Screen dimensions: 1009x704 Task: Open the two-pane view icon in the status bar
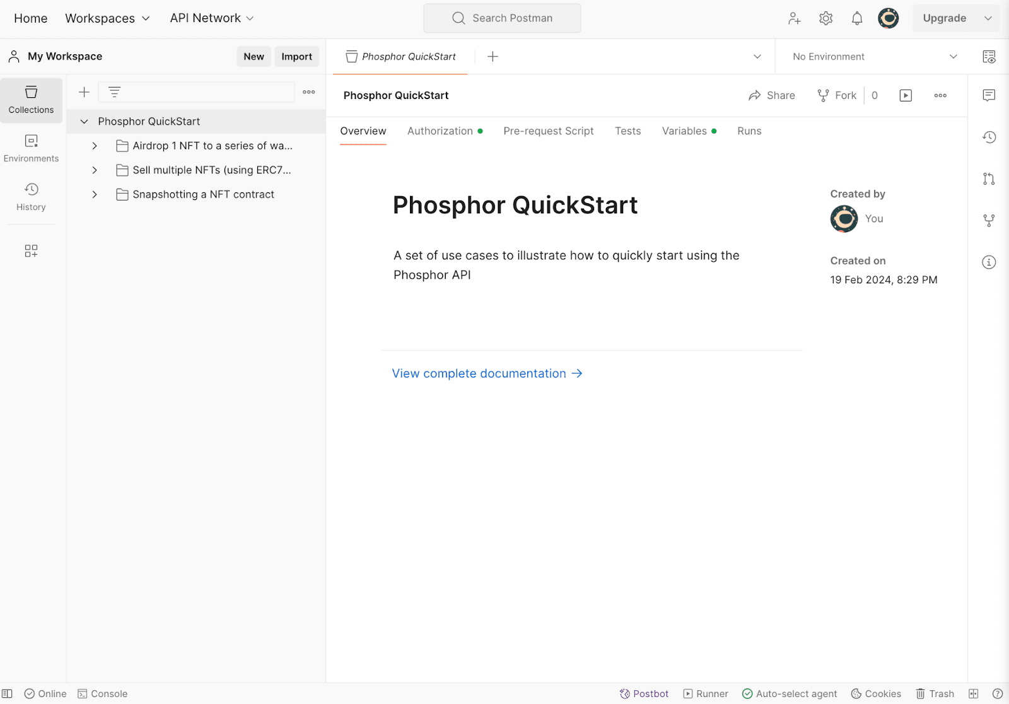point(974,694)
